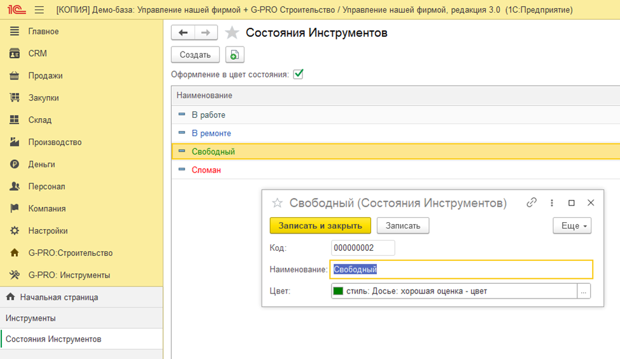Open G-PRO: Инструменты section
The height and width of the screenshot is (359, 620).
[x=69, y=275]
